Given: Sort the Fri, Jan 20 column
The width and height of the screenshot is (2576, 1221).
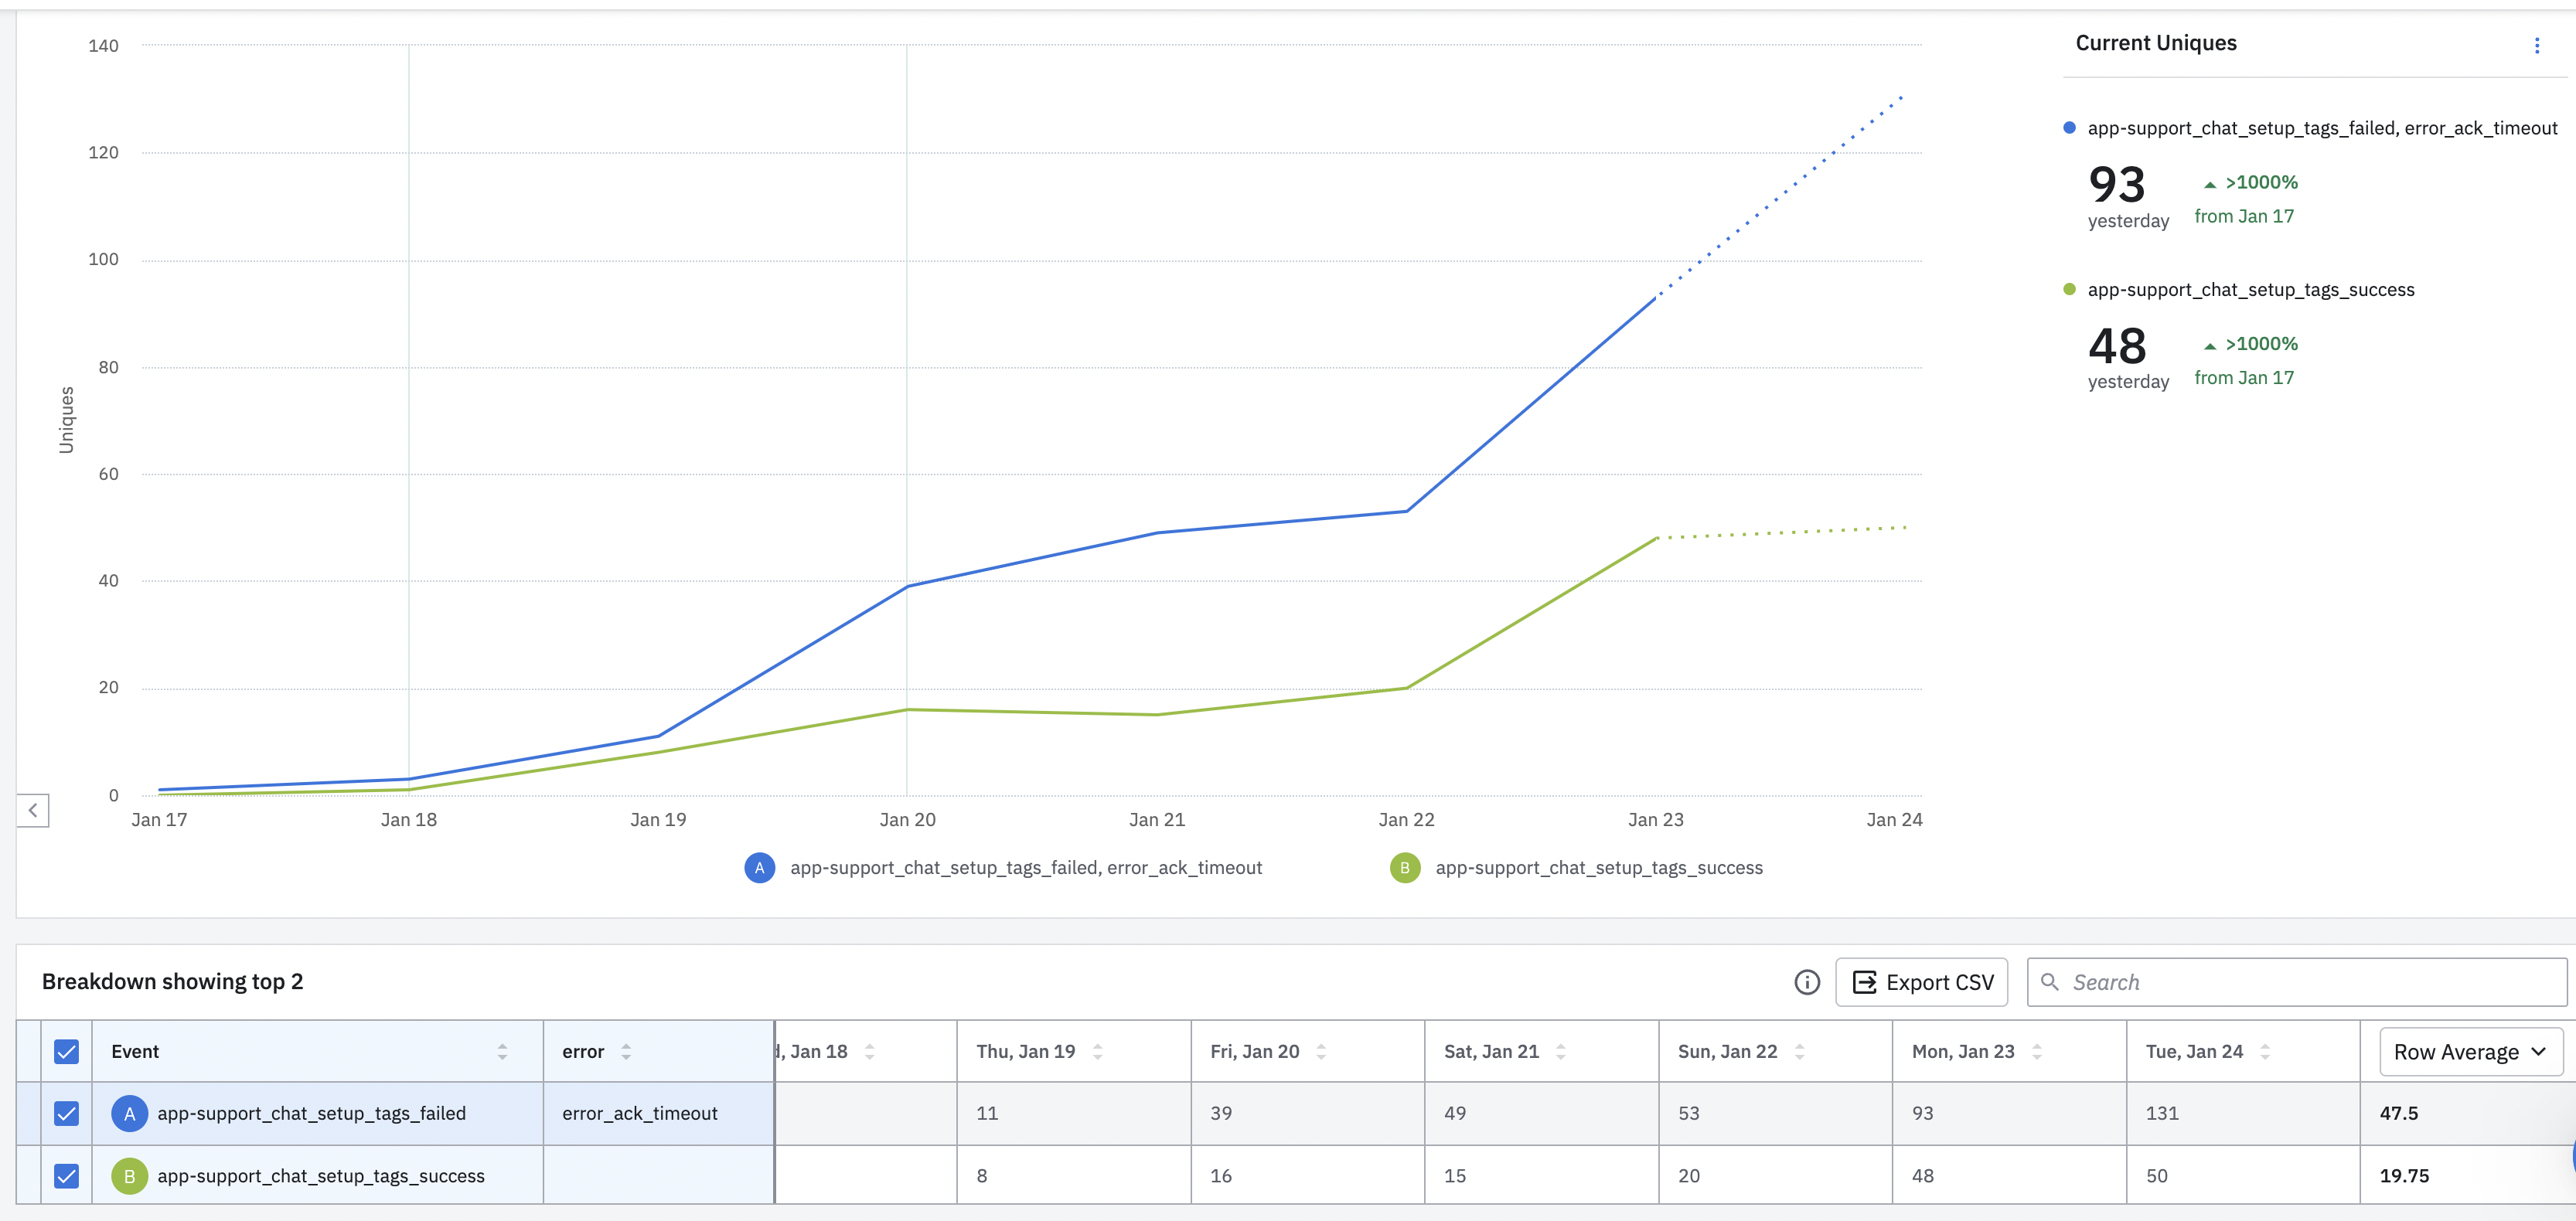Looking at the screenshot, I should coord(1321,1051).
